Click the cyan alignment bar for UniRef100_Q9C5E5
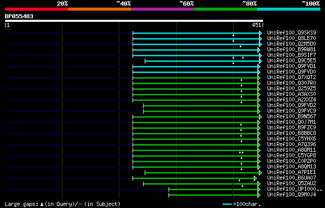This screenshot has width=325, height=208. coord(202,61)
